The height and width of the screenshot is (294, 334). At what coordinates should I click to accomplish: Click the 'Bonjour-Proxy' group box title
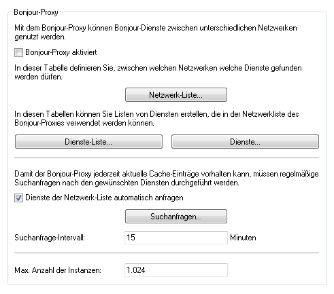tap(36, 12)
